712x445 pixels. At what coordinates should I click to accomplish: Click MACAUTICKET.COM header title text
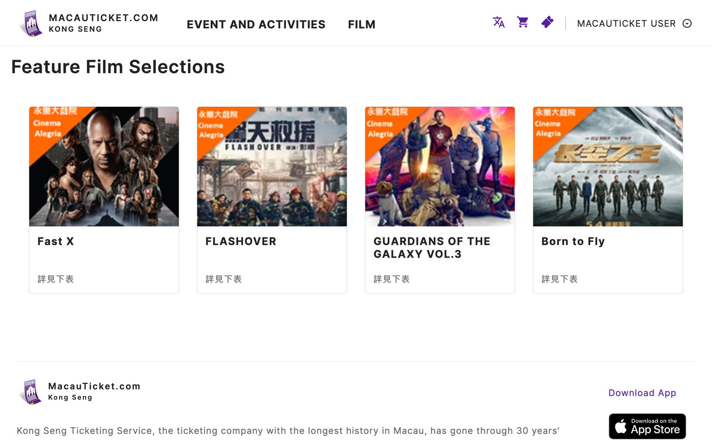[x=103, y=18]
